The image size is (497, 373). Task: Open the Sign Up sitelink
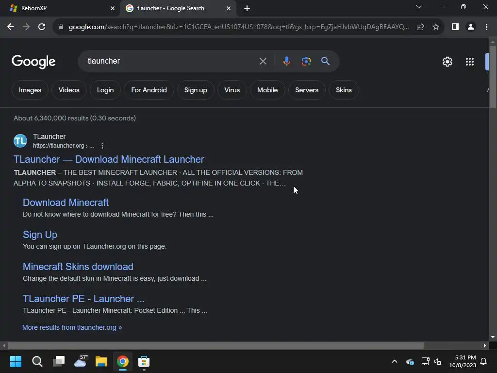pos(40,235)
